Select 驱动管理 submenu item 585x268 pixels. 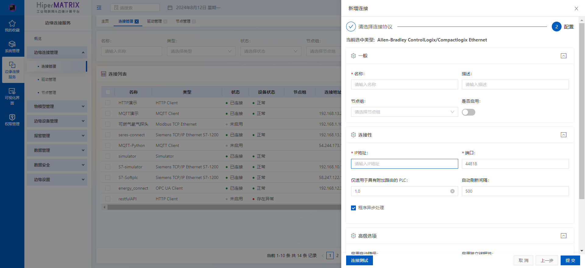click(x=49, y=80)
